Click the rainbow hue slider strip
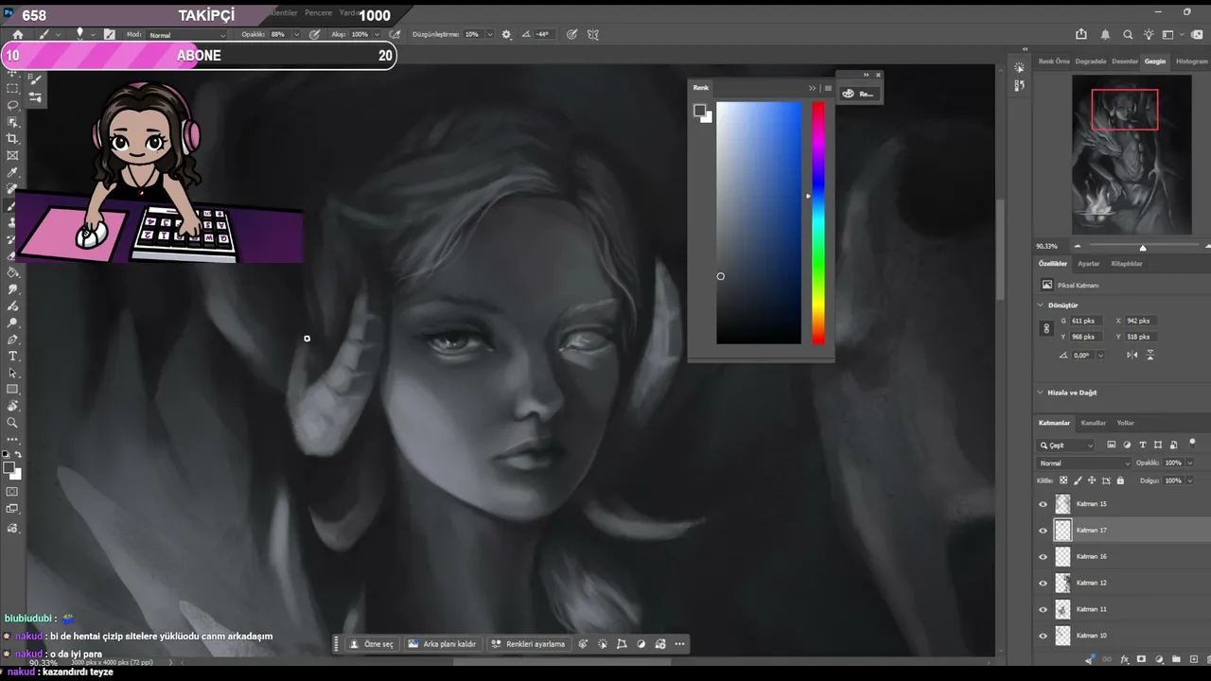The image size is (1211, 681). [818, 223]
